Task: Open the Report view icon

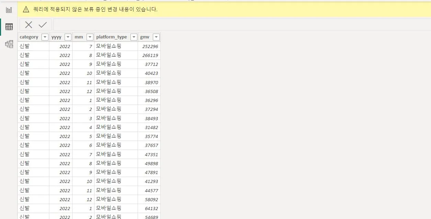Action: click(x=9, y=10)
